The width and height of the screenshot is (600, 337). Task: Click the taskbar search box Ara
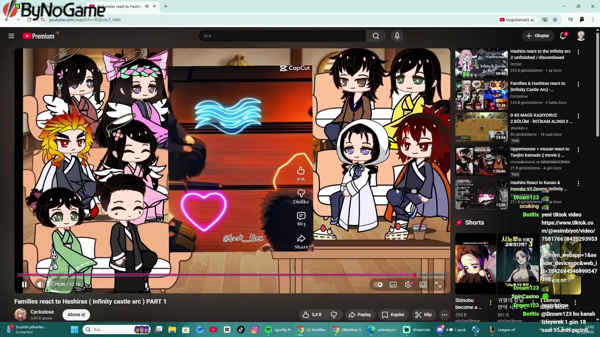116,330
